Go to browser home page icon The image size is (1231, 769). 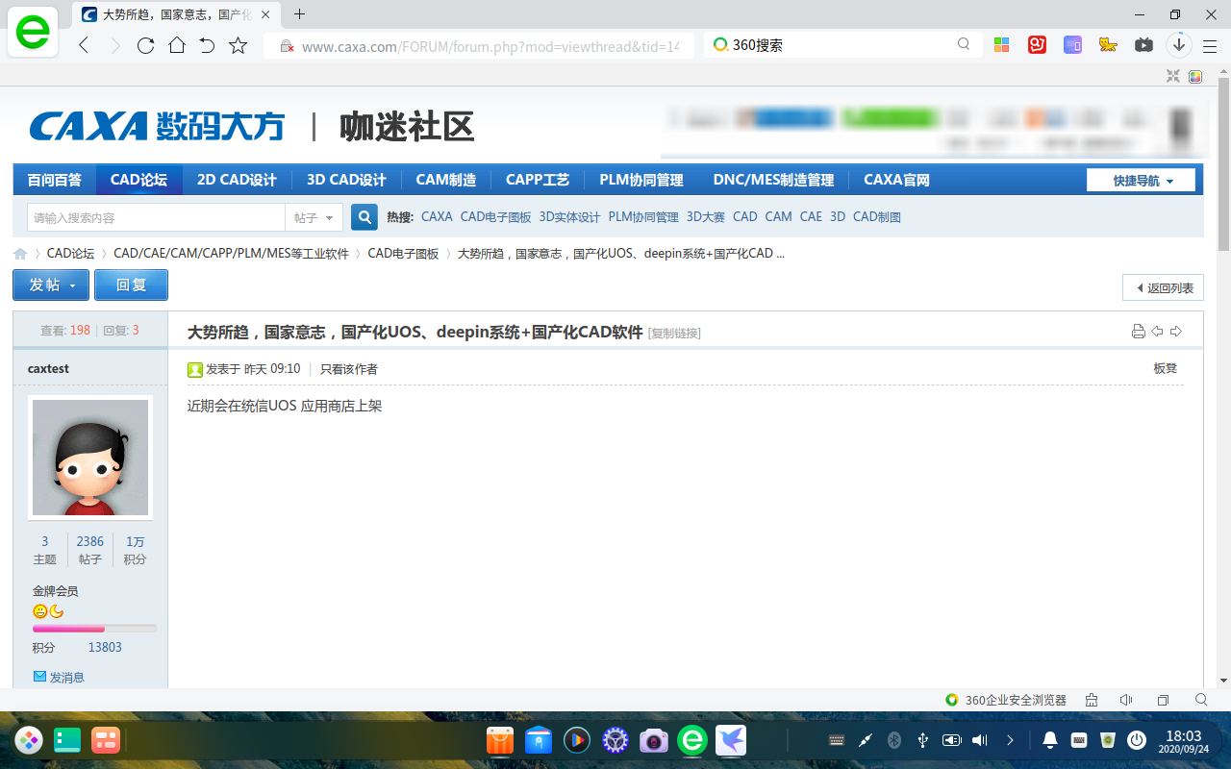[x=176, y=45]
